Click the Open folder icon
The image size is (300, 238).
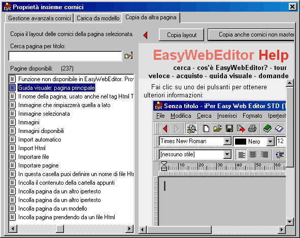218,128
